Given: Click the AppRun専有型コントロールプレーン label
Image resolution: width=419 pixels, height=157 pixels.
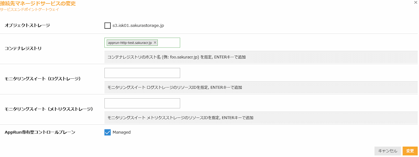Looking at the screenshot, I should point(40,132).
